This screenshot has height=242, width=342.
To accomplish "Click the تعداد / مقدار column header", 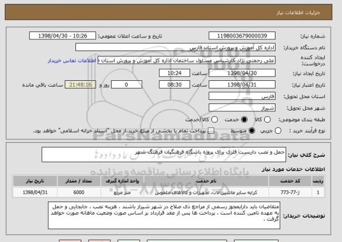I will 79,181.
